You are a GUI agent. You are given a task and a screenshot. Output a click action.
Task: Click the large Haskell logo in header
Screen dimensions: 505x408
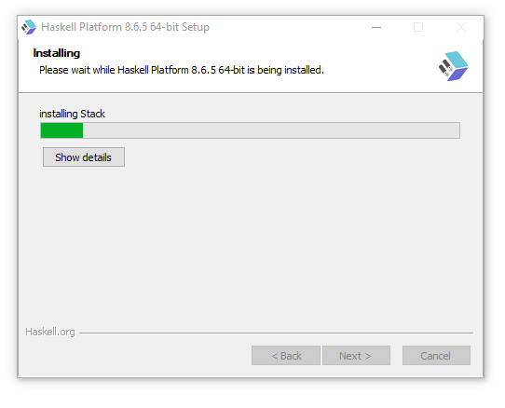click(x=453, y=66)
